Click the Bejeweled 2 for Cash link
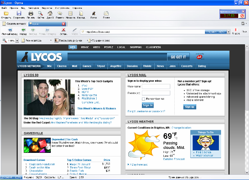 click(x=65, y=139)
